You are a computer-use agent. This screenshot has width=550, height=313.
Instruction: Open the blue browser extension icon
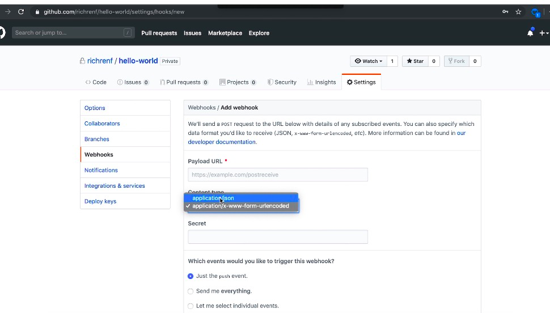point(535,12)
